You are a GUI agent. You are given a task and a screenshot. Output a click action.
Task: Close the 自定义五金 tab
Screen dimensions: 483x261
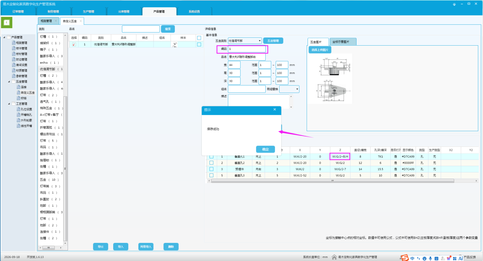point(81,21)
